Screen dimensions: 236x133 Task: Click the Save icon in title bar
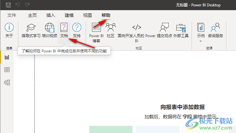click(8, 5)
